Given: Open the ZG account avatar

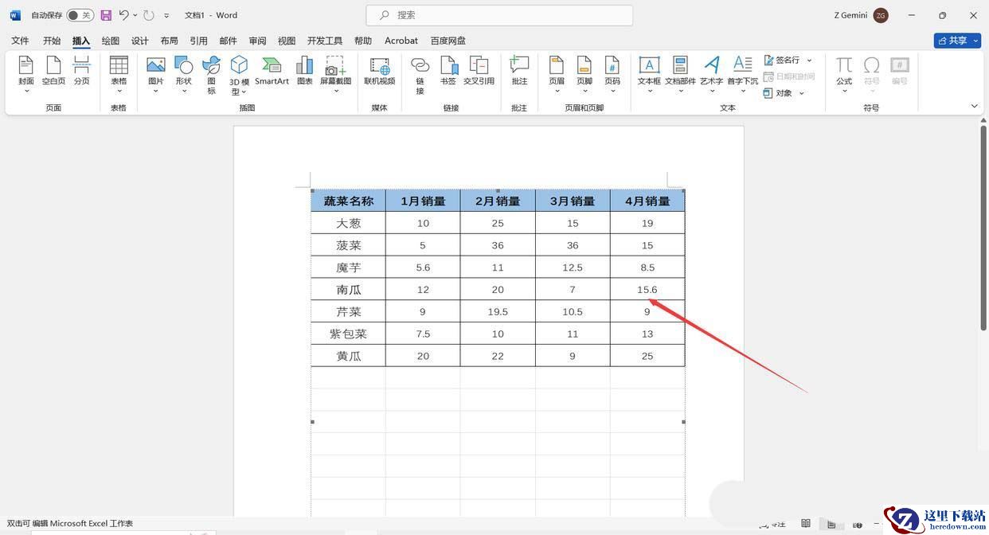Looking at the screenshot, I should click(x=881, y=15).
